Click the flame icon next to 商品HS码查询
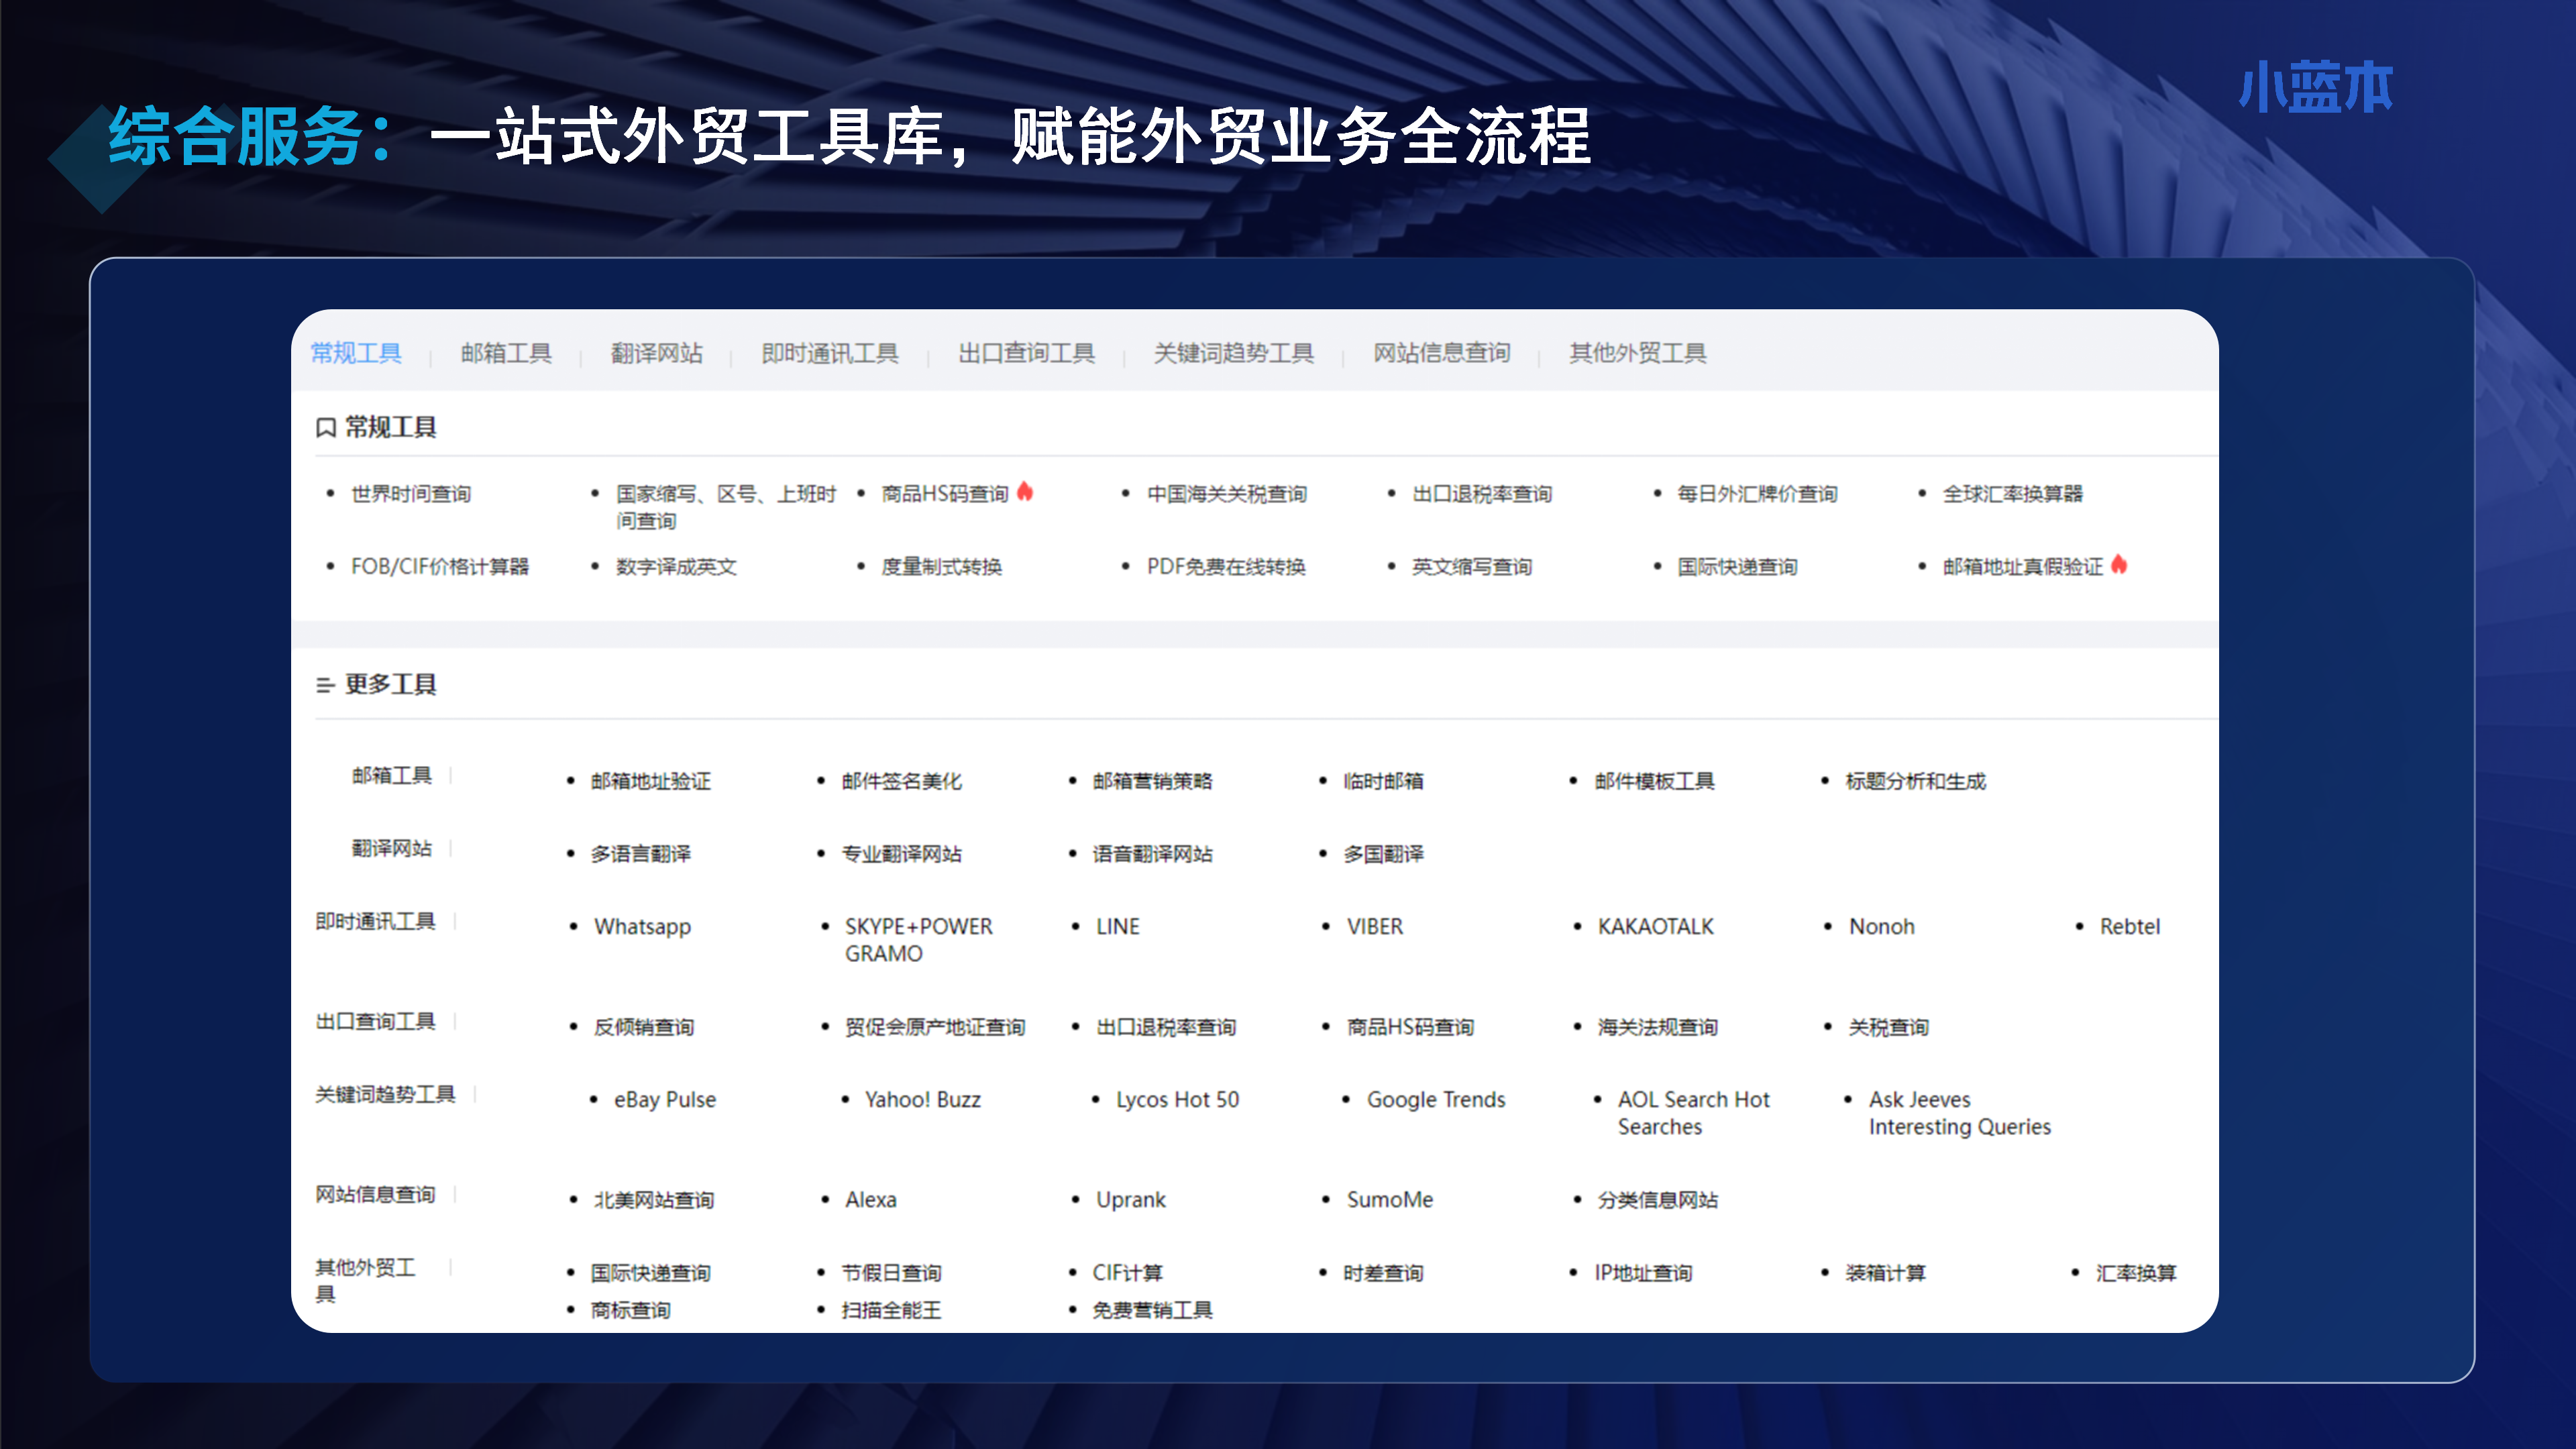Viewport: 2576px width, 1449px height. pyautogui.click(x=1025, y=492)
